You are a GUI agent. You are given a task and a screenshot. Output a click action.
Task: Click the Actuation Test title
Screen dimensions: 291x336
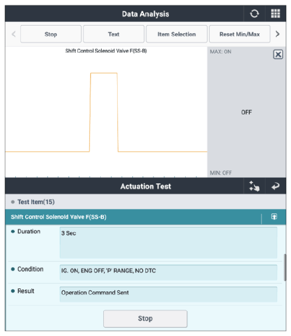point(145,186)
